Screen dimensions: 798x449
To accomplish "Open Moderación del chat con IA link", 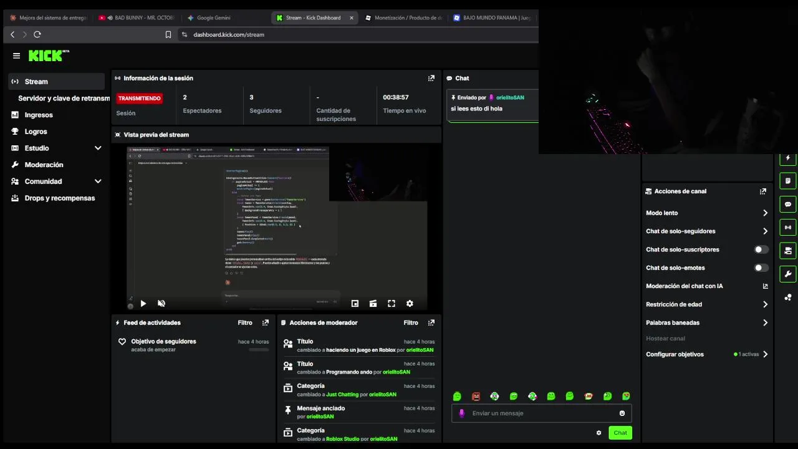I will tap(707, 286).
